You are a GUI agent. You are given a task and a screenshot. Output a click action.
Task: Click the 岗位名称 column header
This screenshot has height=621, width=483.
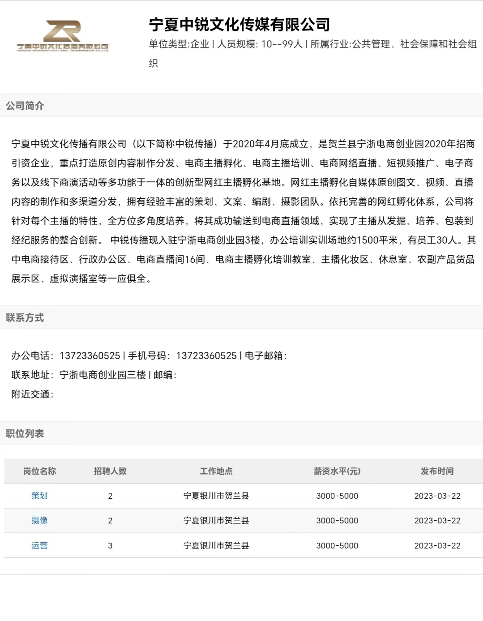(x=39, y=471)
